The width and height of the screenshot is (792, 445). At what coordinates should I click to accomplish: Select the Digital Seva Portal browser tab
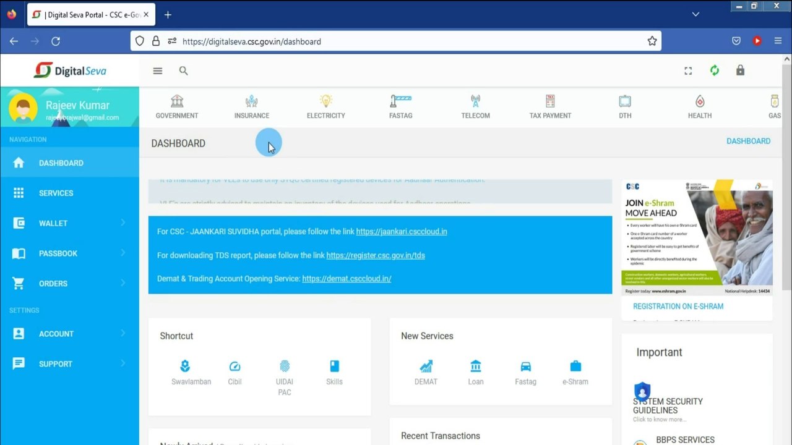[91, 15]
